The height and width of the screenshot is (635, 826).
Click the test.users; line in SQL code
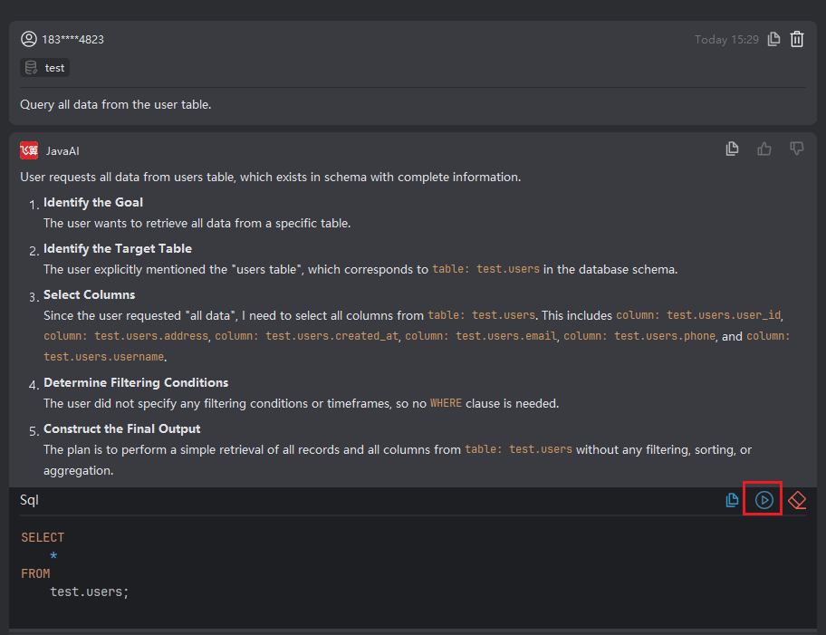click(x=90, y=592)
